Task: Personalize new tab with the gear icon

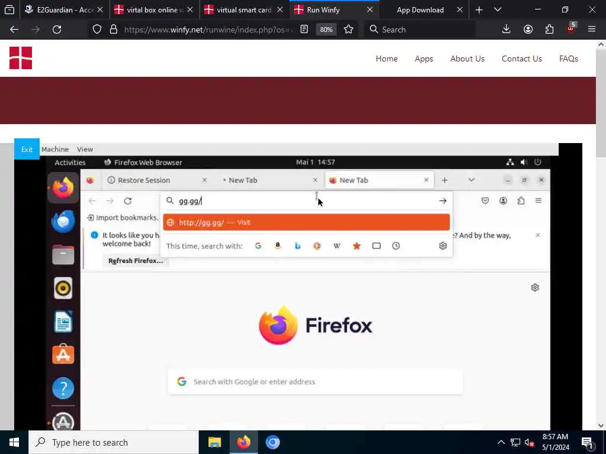Action: click(535, 288)
